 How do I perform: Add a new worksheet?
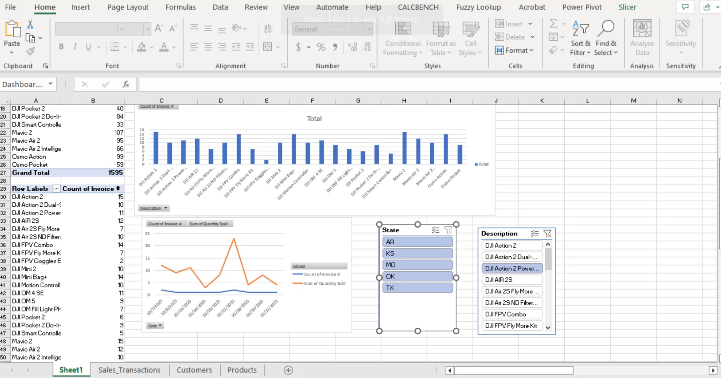(x=288, y=370)
